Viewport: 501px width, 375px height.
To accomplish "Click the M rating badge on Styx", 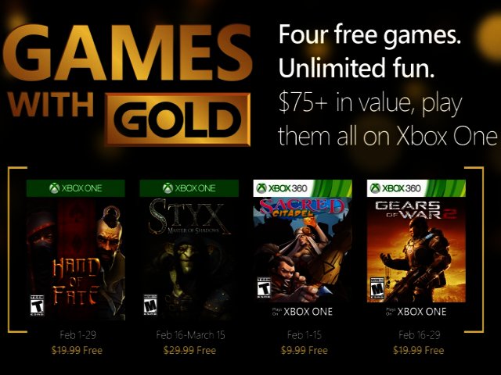I will [150, 305].
